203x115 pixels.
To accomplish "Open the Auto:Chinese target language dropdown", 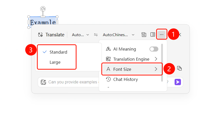I will [119, 35].
